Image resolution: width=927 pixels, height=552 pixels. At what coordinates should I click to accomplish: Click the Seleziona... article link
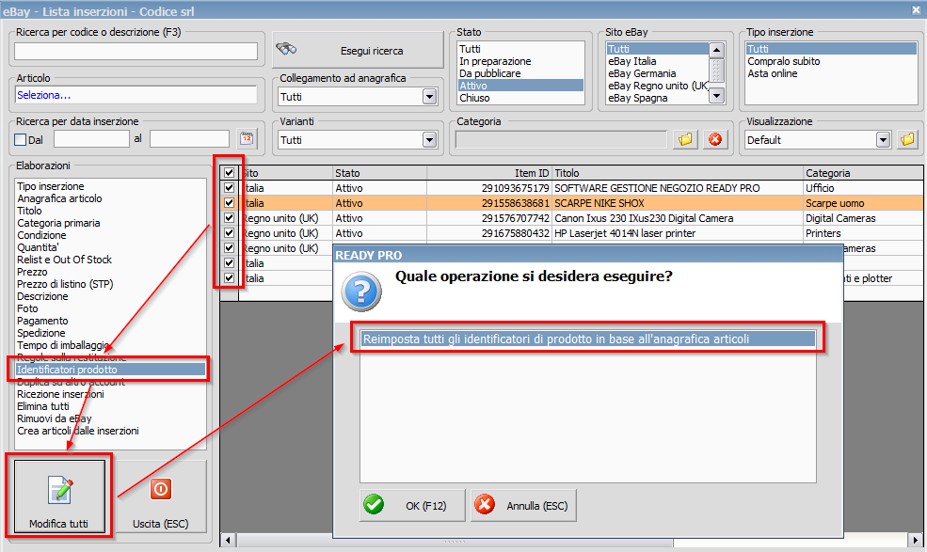(43, 95)
